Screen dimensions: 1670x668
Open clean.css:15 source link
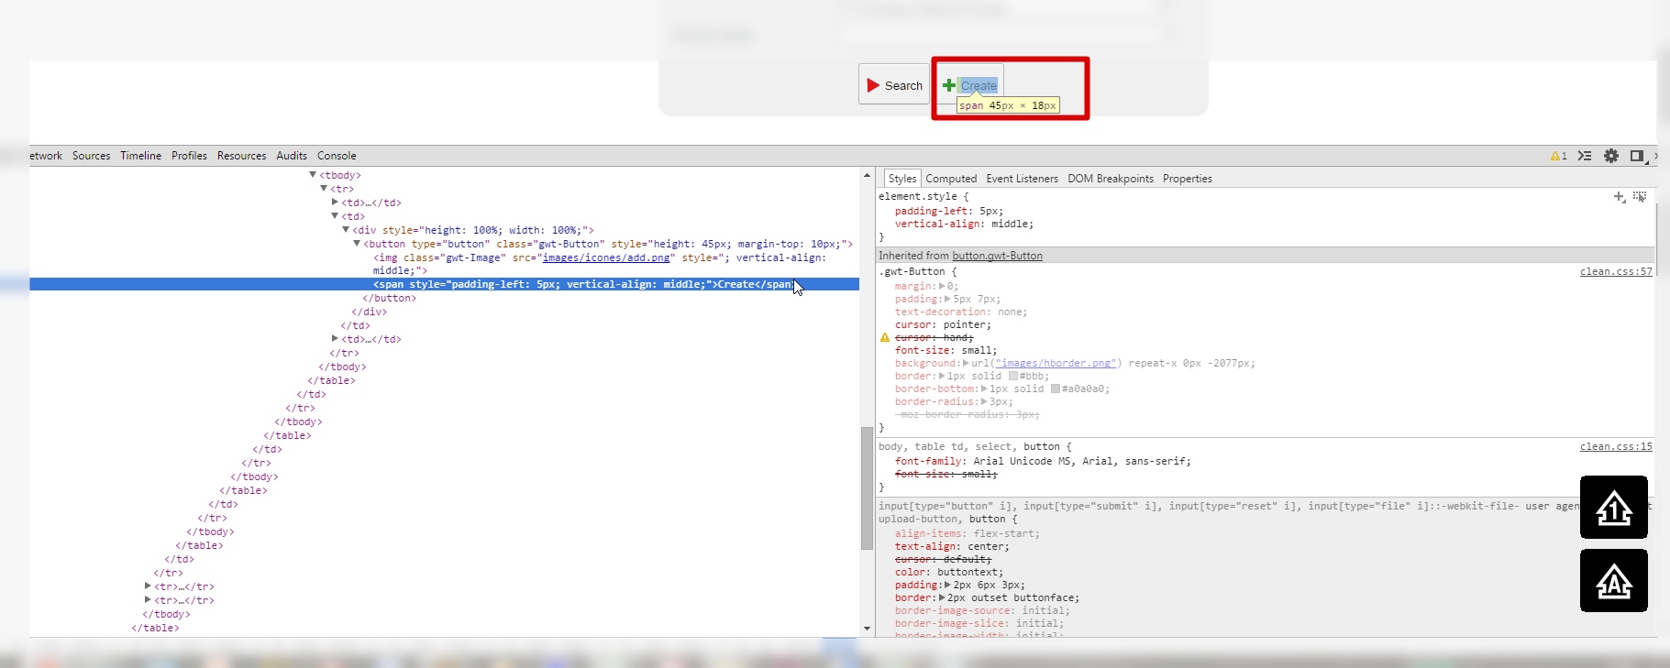click(x=1616, y=446)
